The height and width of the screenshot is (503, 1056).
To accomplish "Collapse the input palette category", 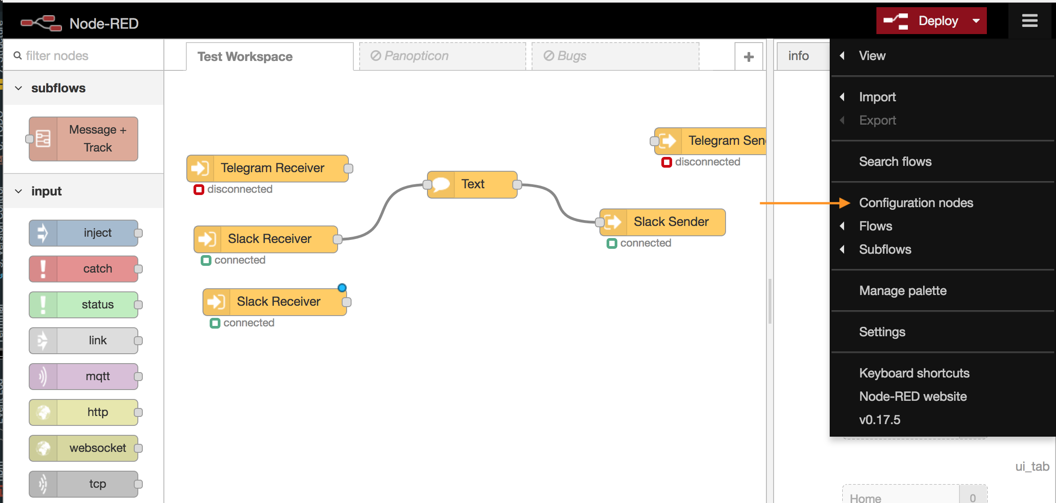I will click(x=18, y=191).
